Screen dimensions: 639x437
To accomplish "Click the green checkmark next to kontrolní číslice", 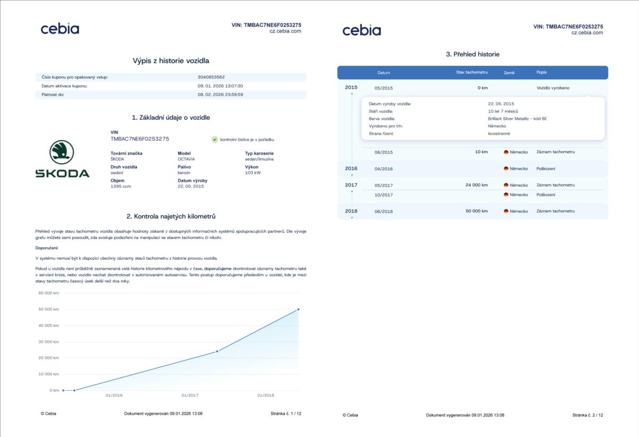I will [x=215, y=139].
